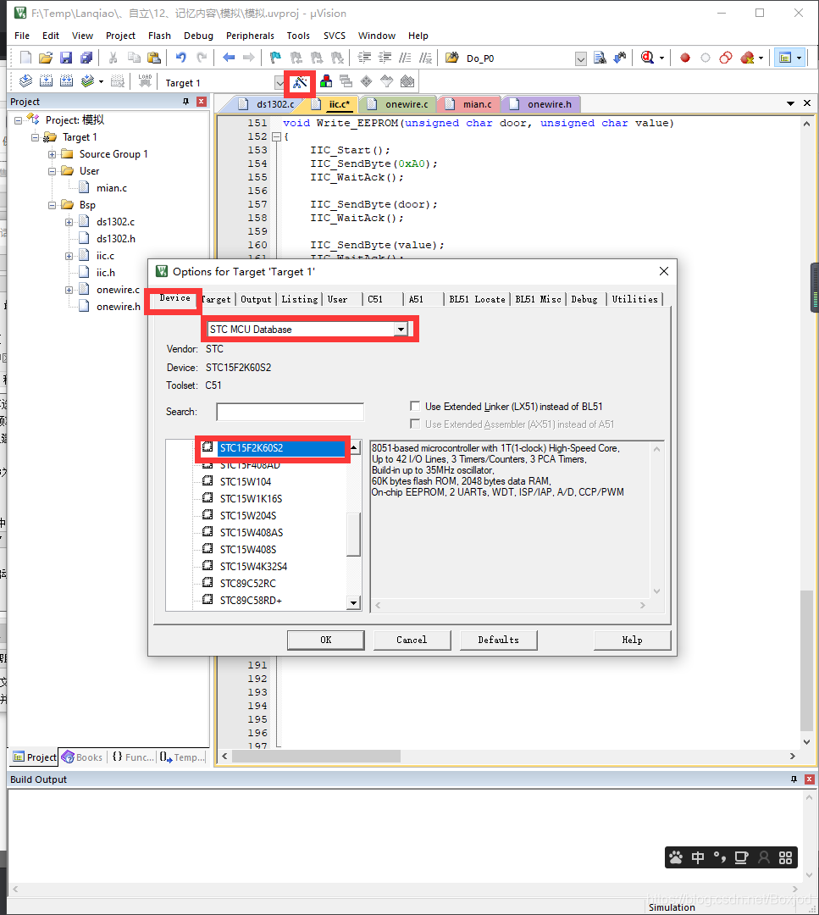Indent the selected lines
Screen dimensions: 819x915
(x=364, y=58)
